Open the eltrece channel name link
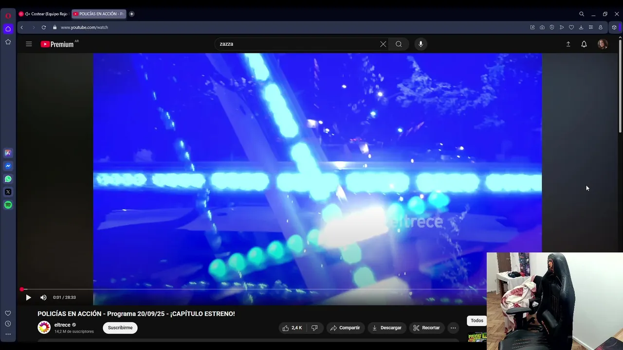 [62, 325]
